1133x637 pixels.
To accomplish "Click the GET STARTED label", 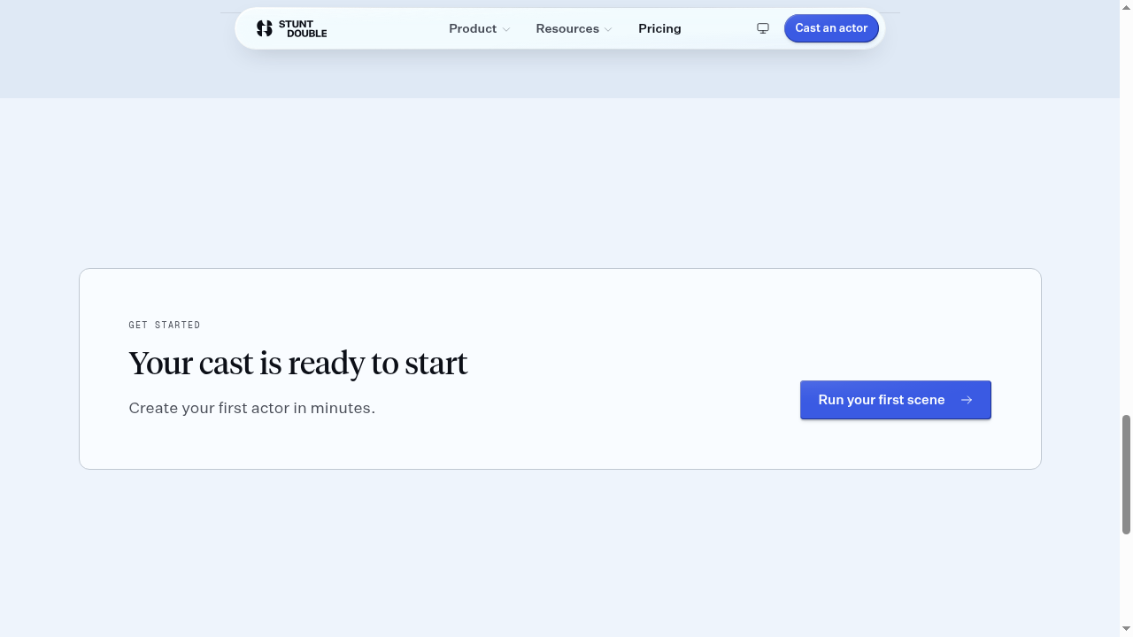I will point(165,325).
